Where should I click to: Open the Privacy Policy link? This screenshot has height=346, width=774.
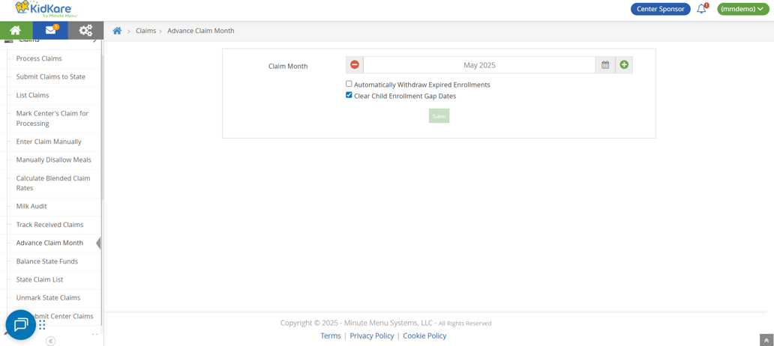click(x=372, y=336)
